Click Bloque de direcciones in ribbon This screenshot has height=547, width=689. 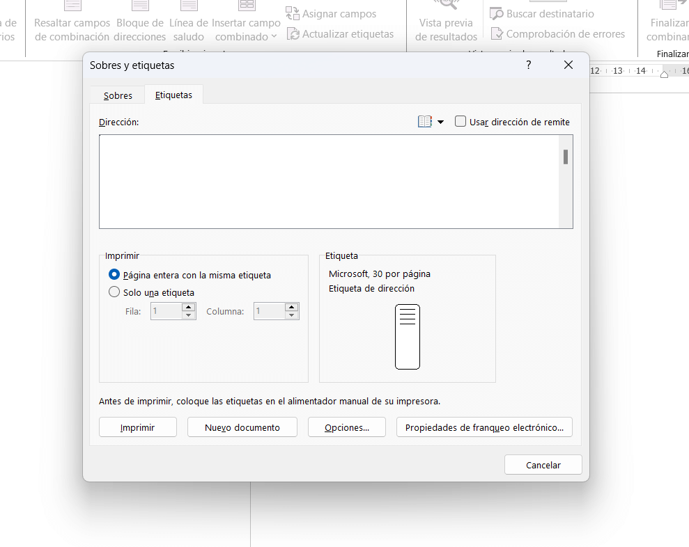click(140, 29)
